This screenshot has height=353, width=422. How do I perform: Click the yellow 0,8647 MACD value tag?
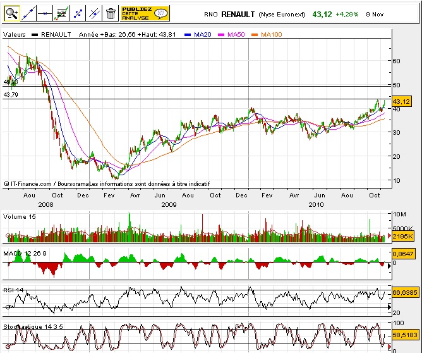(x=402, y=254)
